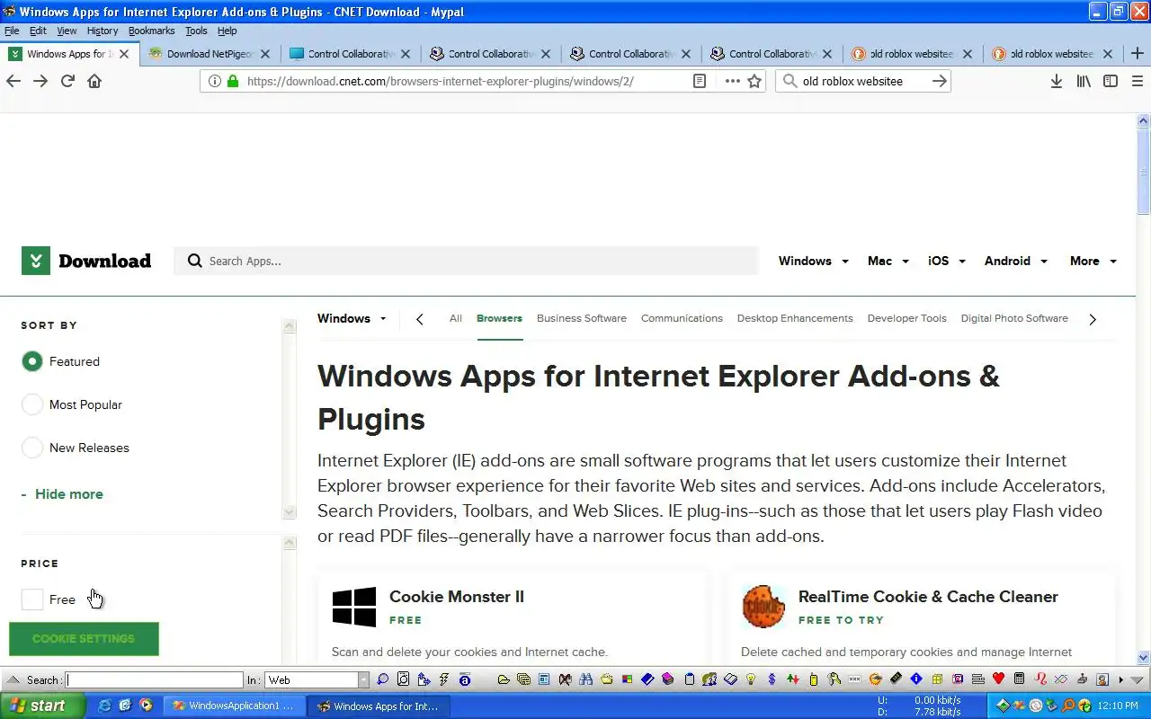Click the binoculars icon in bottom toolbar
1151x719 pixels.
(585, 679)
